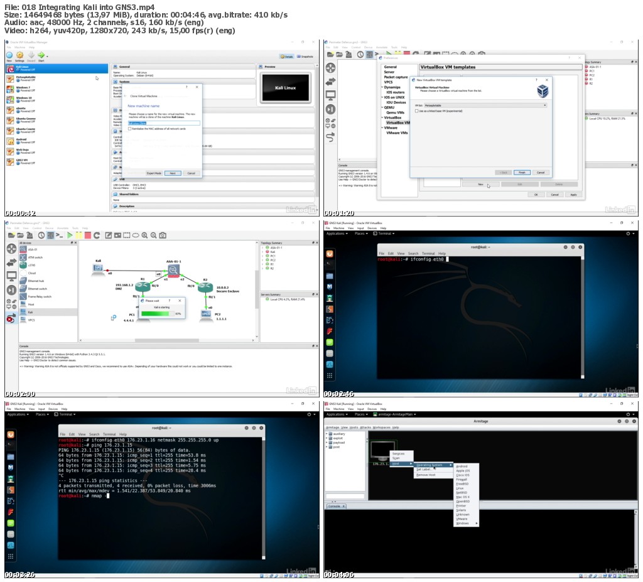Click Apply in GNS3 Preferences dialog
The height and width of the screenshot is (582, 643).
[573, 195]
